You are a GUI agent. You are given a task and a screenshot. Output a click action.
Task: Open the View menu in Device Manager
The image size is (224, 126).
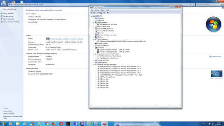[103, 10]
